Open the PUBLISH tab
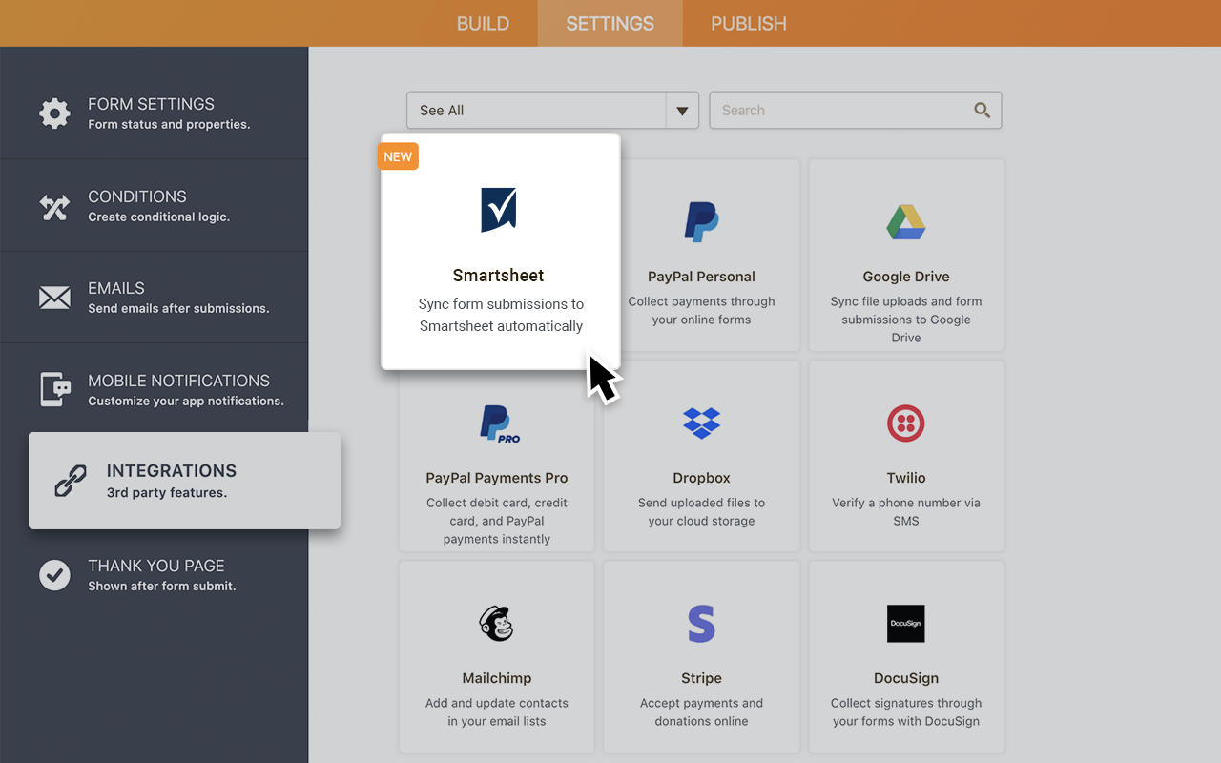 748,23
